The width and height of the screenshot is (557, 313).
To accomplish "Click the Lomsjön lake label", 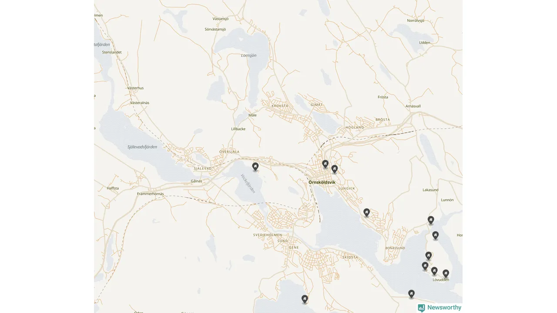I will click(249, 55).
